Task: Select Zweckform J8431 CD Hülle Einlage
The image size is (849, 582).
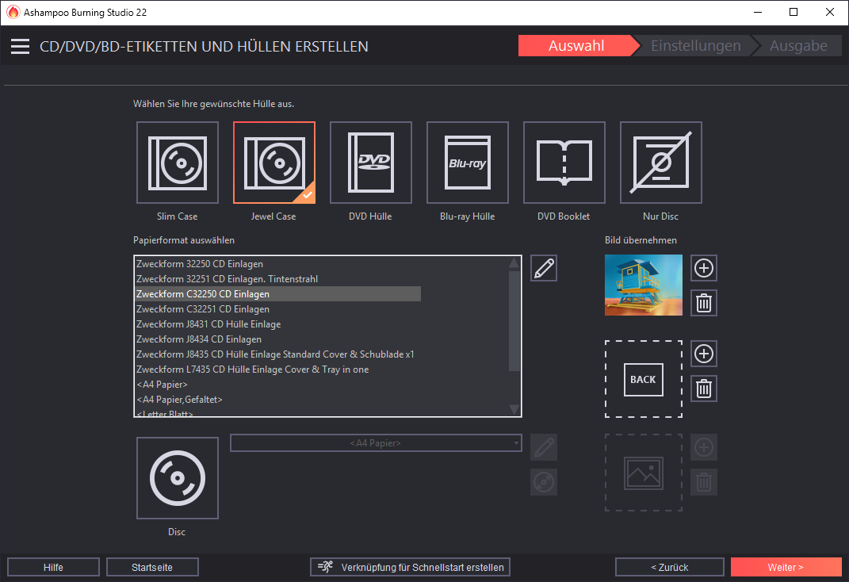Action: click(208, 324)
